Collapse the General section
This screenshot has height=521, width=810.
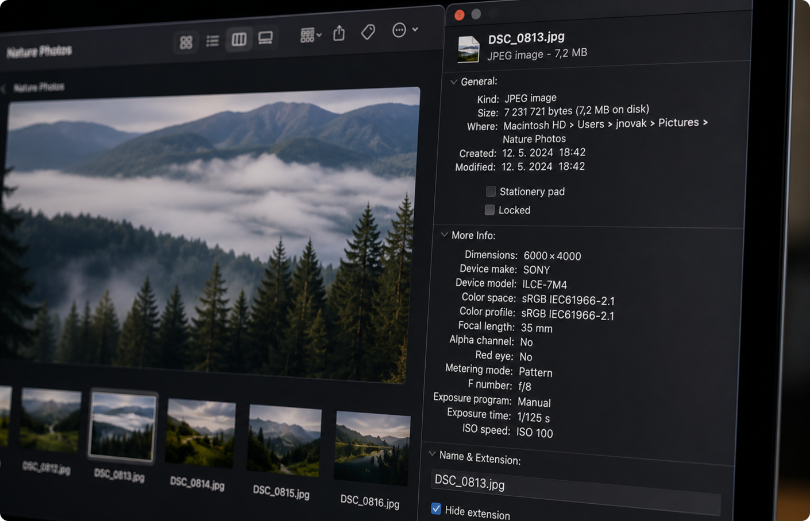[x=453, y=82]
